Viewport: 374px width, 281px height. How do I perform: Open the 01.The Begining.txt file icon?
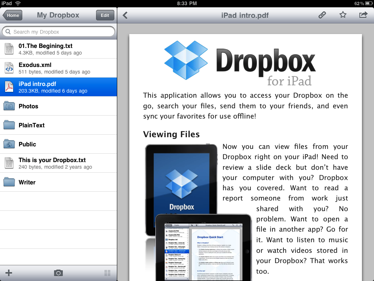point(9,49)
